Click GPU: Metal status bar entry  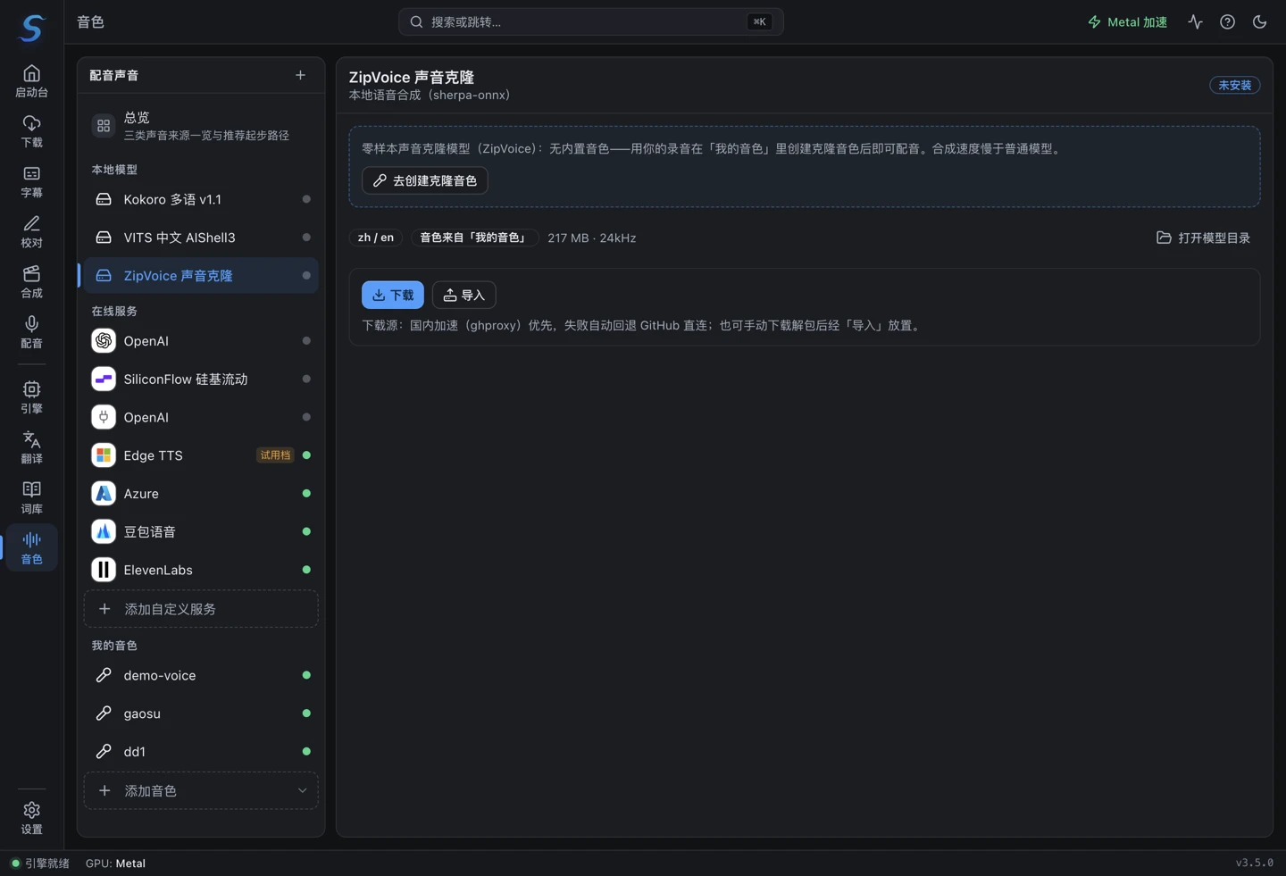(115, 863)
